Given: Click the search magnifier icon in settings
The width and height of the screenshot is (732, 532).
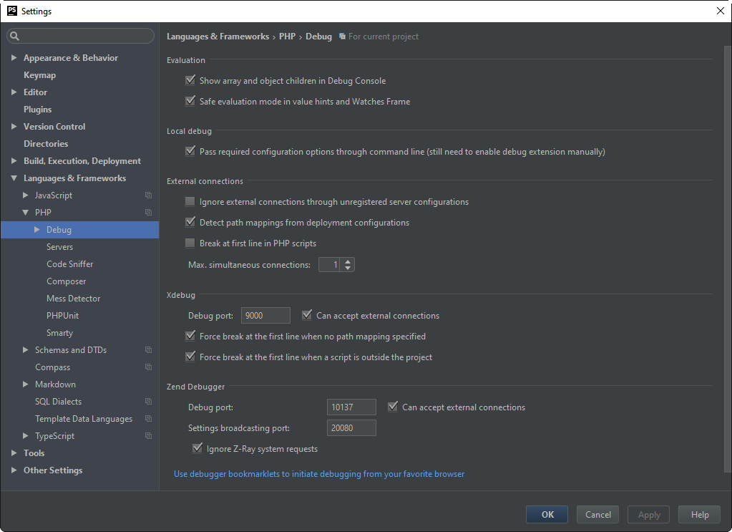Looking at the screenshot, I should (15, 36).
